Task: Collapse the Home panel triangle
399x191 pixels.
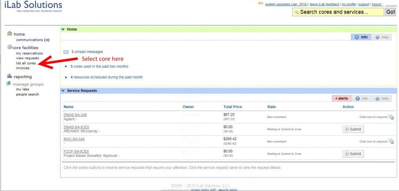Action: [63, 30]
